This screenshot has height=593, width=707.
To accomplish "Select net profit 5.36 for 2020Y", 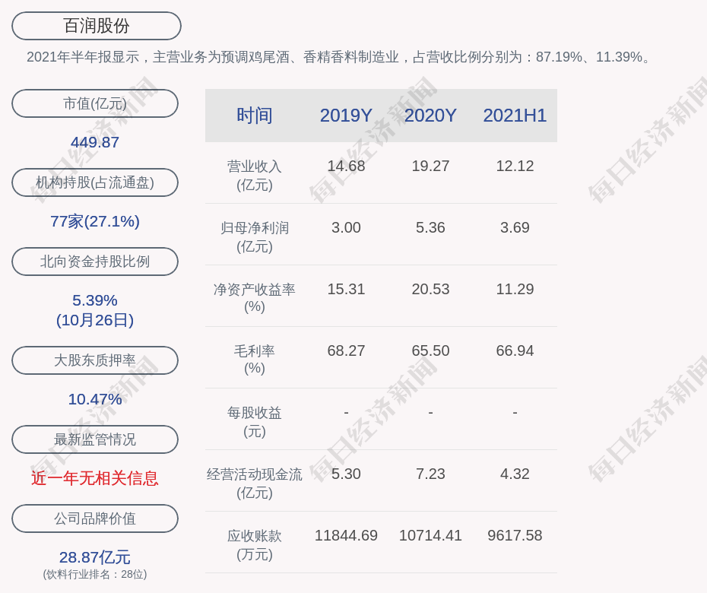I will coord(430,227).
